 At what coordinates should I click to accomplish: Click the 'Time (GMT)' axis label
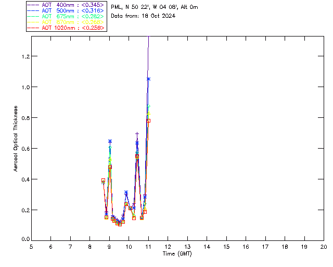click(177, 254)
